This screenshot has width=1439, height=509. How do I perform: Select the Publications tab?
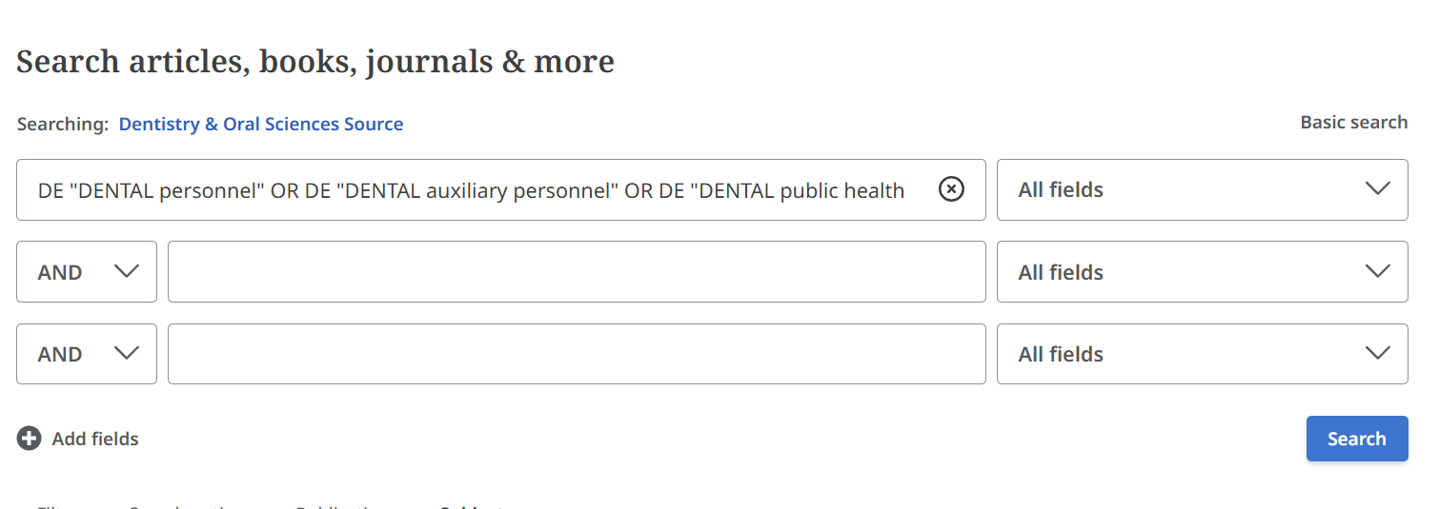(338, 505)
